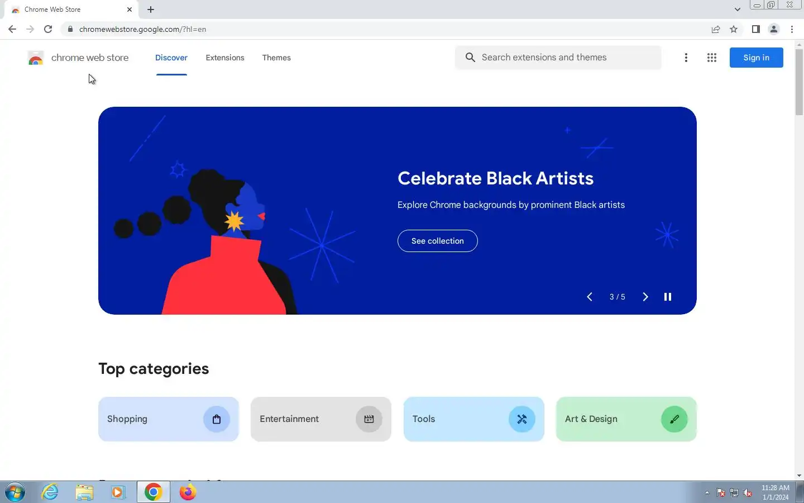This screenshot has width=804, height=503.
Task: Click the taskbar clock showing 11:28 AM
Action: [x=776, y=492]
